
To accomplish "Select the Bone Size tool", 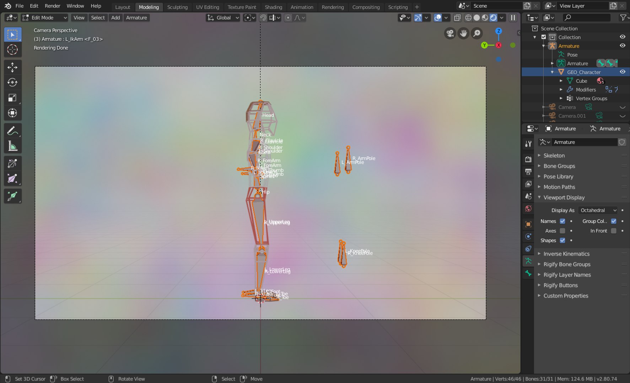I will [x=12, y=179].
